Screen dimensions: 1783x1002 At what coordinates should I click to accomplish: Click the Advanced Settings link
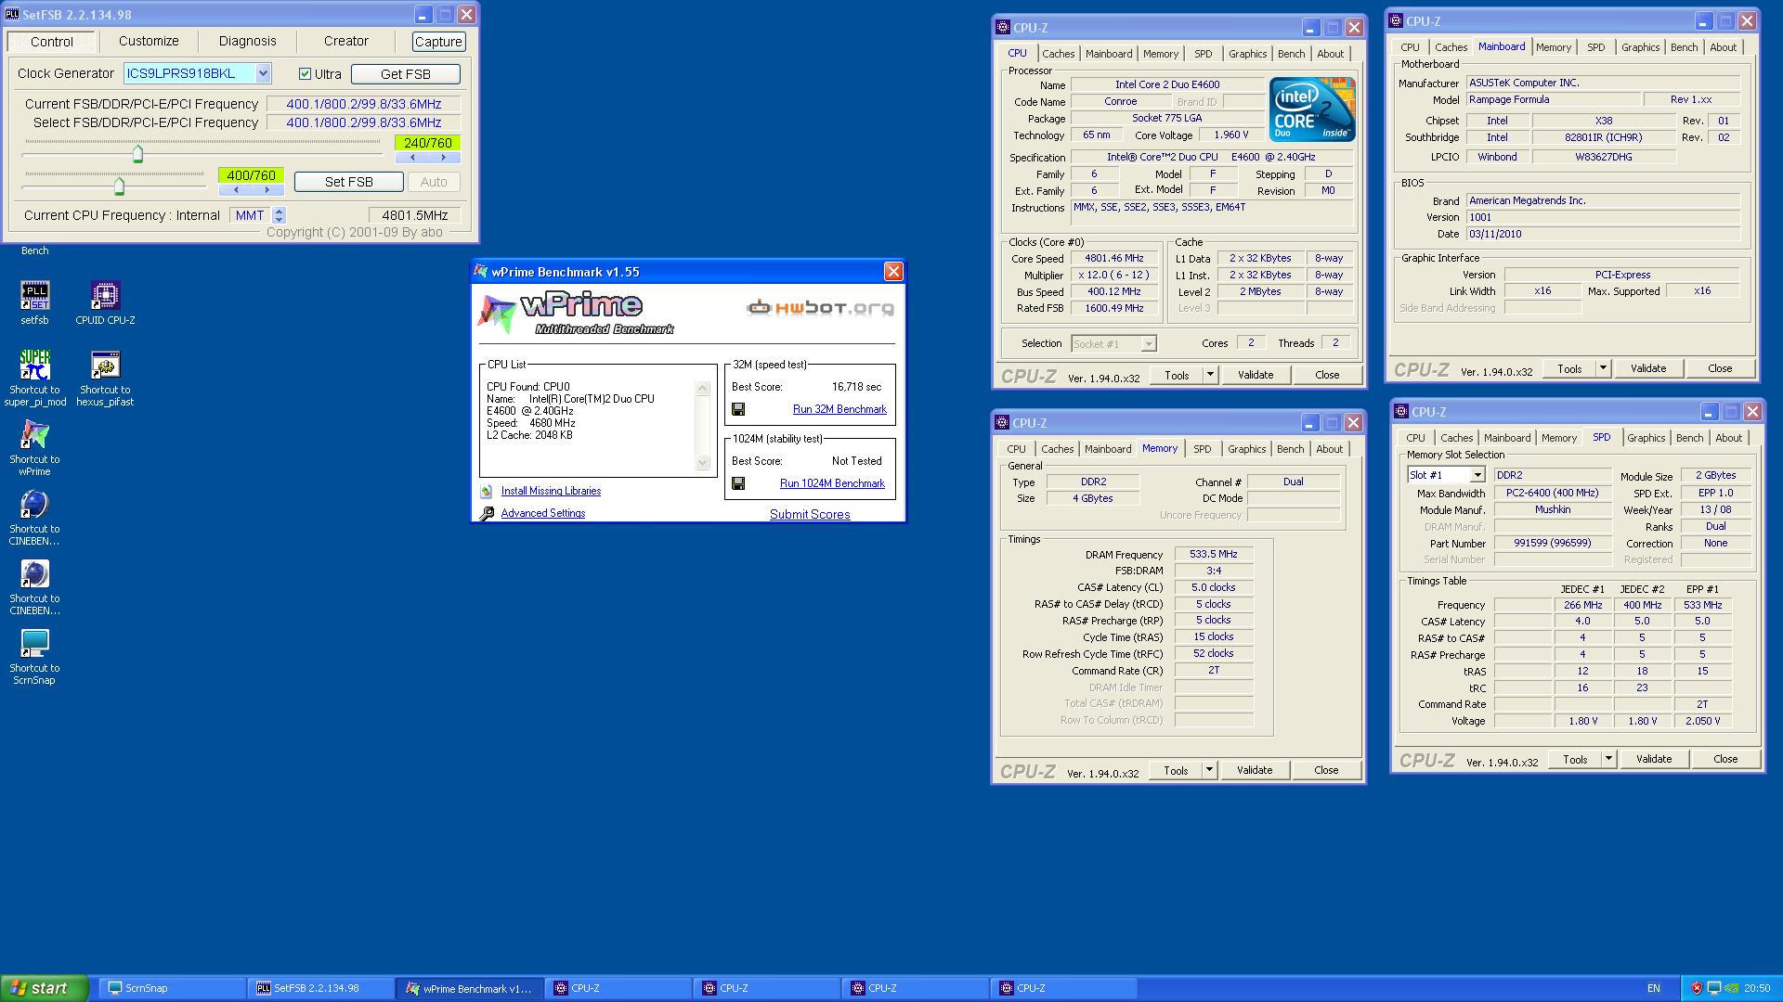point(543,514)
